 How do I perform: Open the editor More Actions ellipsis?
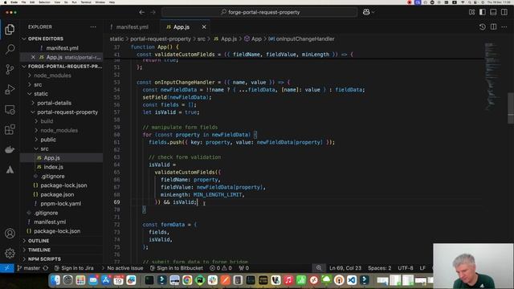click(504, 26)
